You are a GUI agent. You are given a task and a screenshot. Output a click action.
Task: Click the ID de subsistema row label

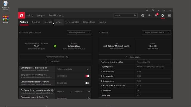[x=107, y=81]
